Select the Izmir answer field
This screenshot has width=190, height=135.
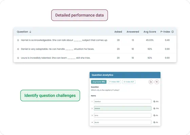point(122,115)
